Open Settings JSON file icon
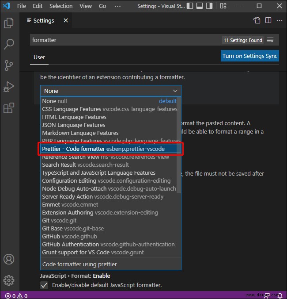This screenshot has width=287, height=299. (x=257, y=20)
